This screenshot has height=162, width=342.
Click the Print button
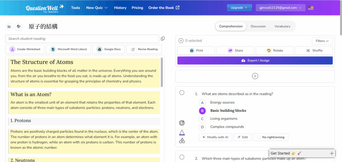click(196, 51)
